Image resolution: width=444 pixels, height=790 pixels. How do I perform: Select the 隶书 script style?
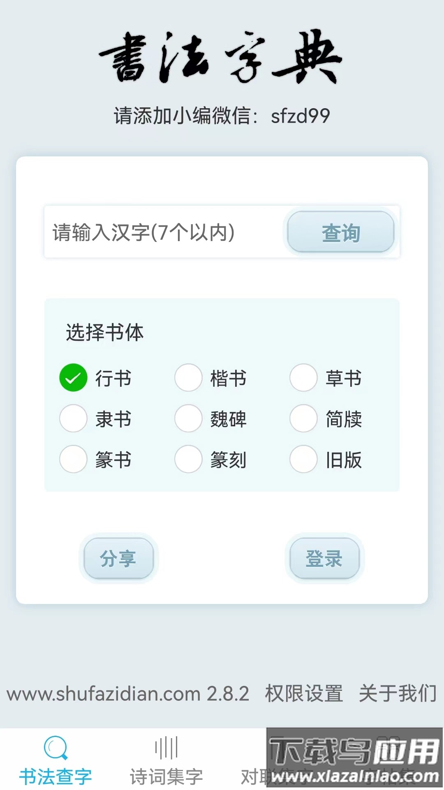[x=73, y=419]
